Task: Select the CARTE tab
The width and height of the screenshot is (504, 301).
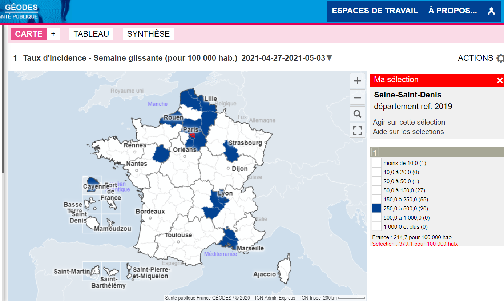Action: [x=29, y=34]
